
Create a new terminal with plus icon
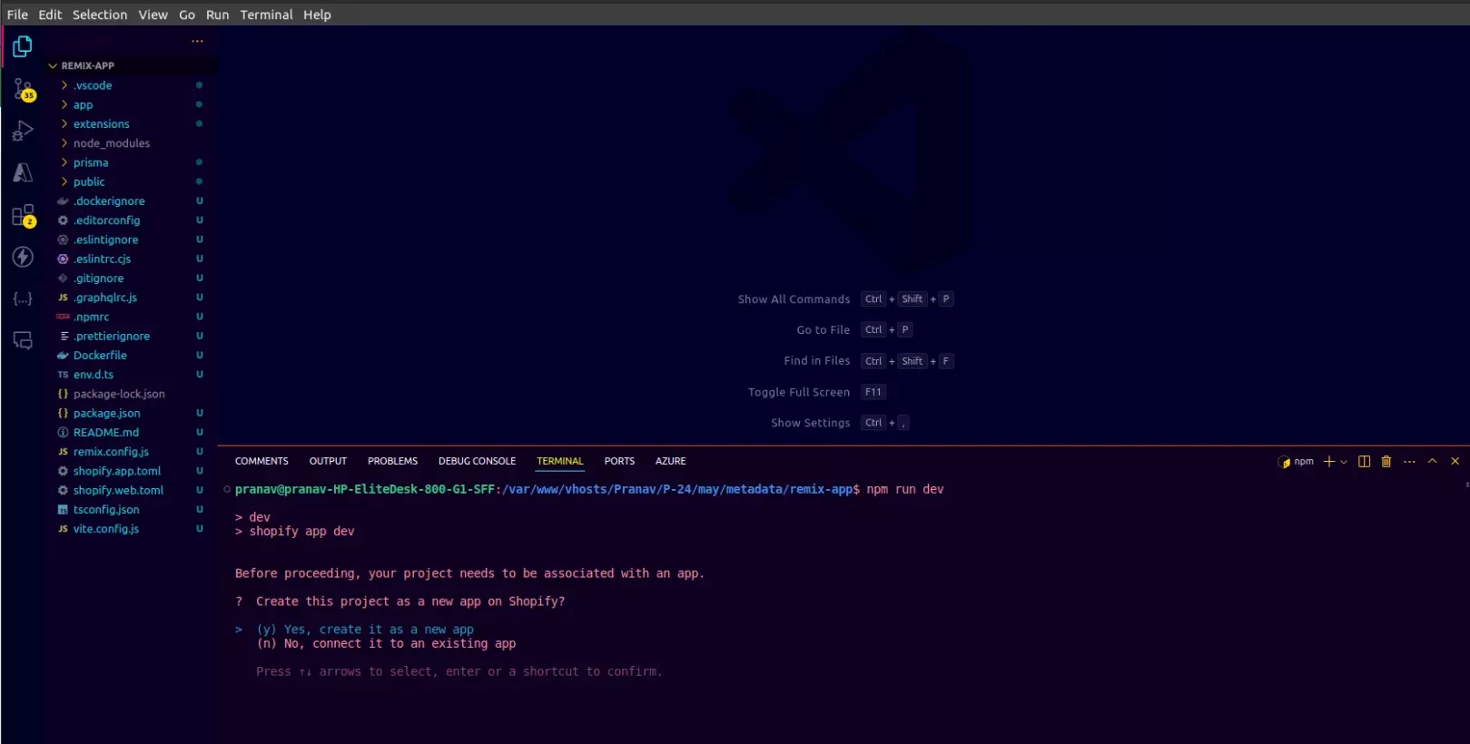click(1328, 461)
